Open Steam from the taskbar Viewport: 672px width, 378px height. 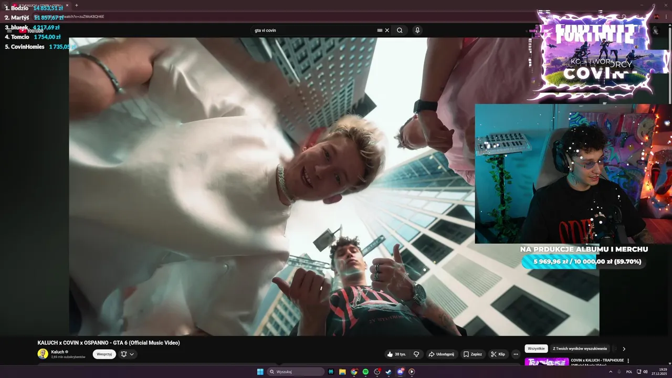388,372
